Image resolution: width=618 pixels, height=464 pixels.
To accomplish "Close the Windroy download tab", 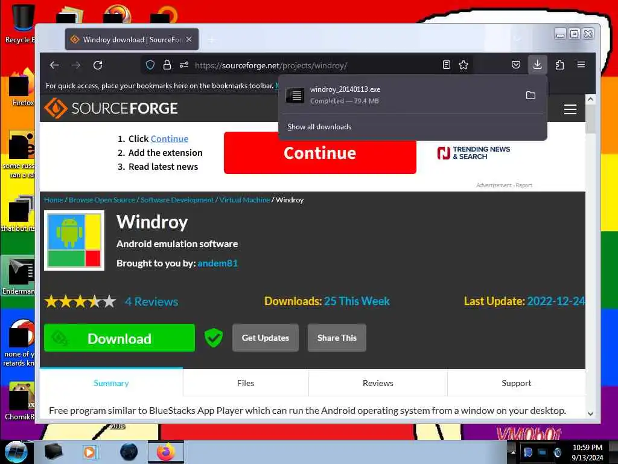I will click(189, 39).
